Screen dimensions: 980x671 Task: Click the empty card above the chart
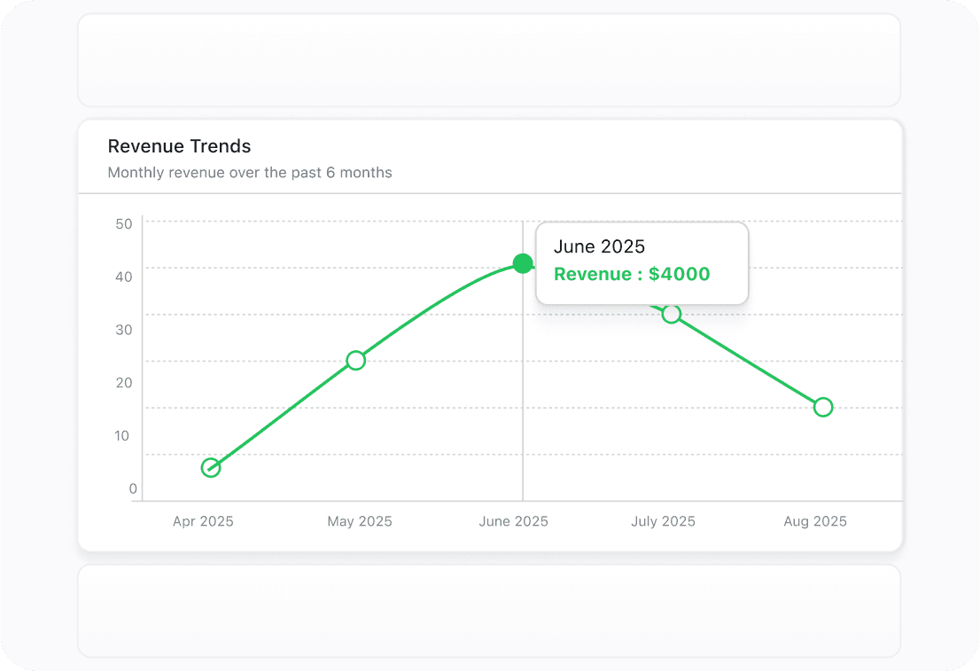pyautogui.click(x=490, y=59)
